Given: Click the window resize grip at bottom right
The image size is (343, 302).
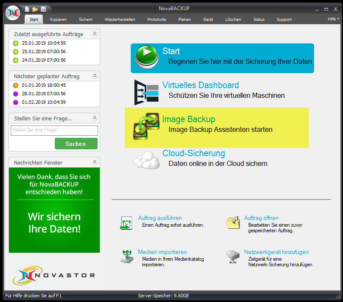Looking at the screenshot, I should coord(338,296).
